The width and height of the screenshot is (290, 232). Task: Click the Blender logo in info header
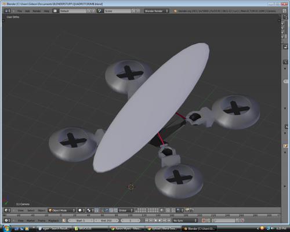tap(175, 11)
